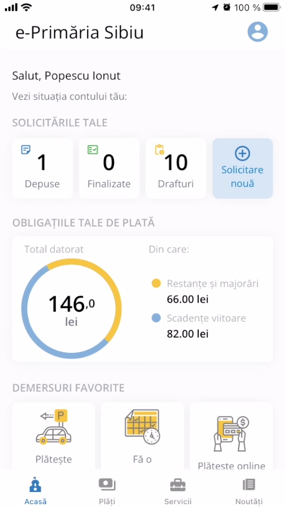Open the Noutăți tab

(249, 491)
